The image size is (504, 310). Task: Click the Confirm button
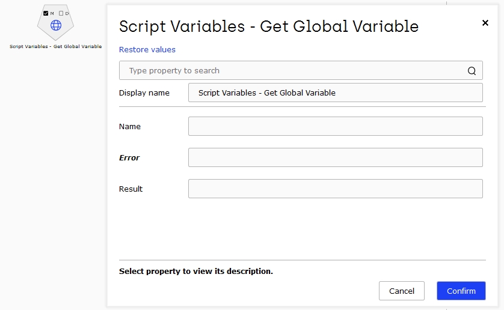[x=461, y=291]
